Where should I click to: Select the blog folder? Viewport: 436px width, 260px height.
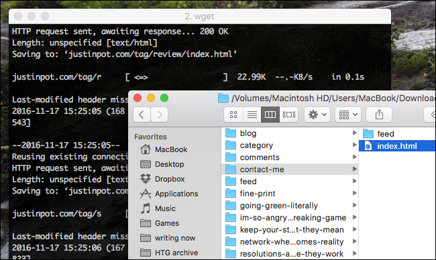[290, 133]
